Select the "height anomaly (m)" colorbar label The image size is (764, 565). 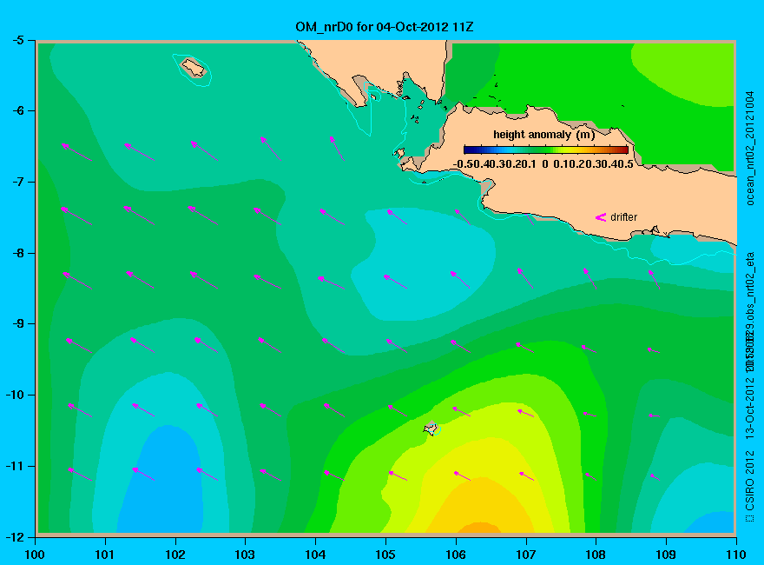point(543,135)
